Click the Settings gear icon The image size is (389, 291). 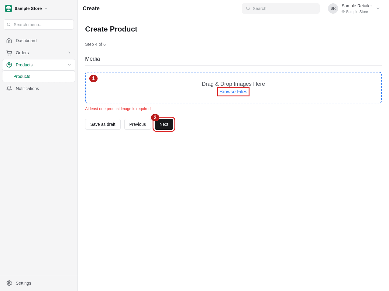click(x=9, y=283)
